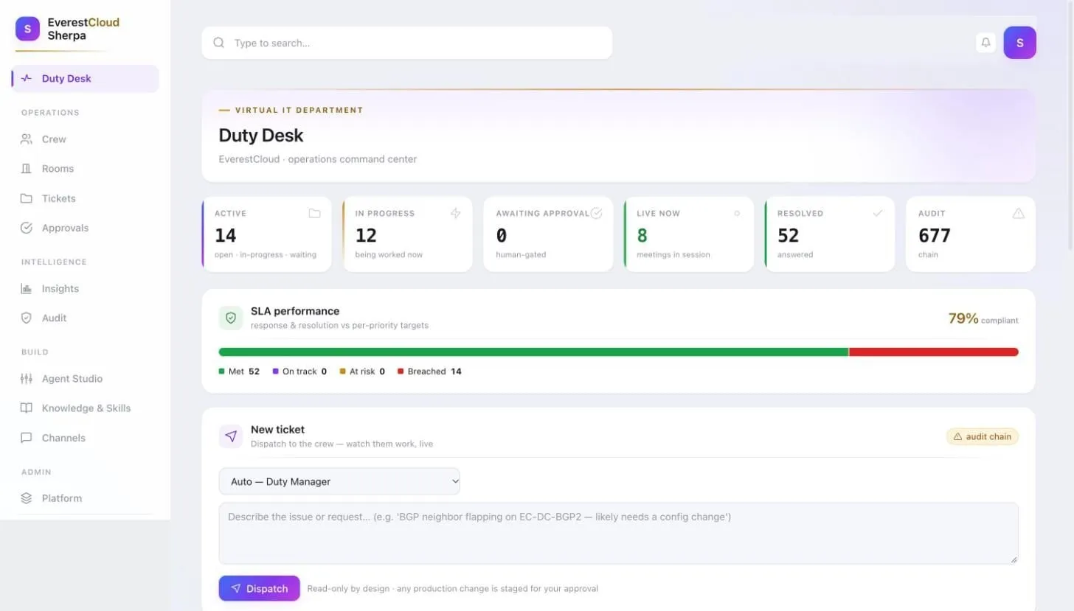1074x611 pixels.
Task: Click the Insights bar chart icon
Action: [27, 289]
